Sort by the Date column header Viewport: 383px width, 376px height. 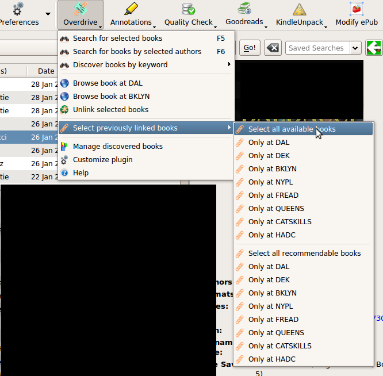43,71
